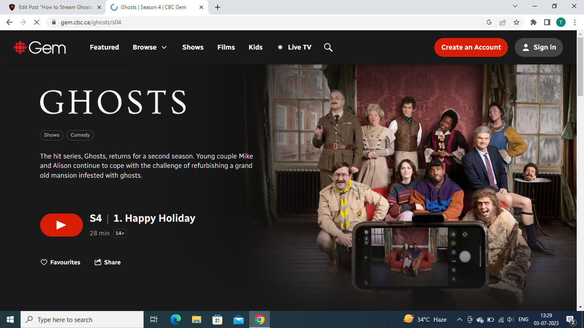
Task: Open Live TV
Action: point(295,47)
